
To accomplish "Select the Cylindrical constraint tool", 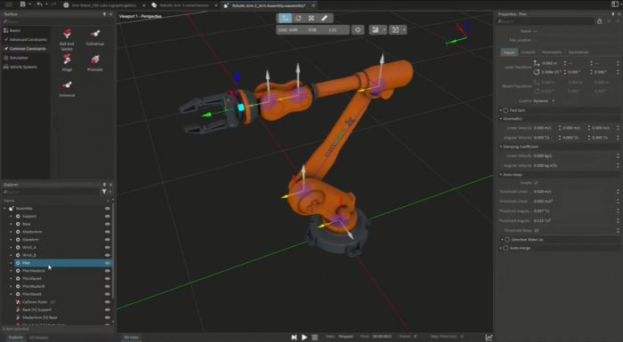I will (95, 37).
